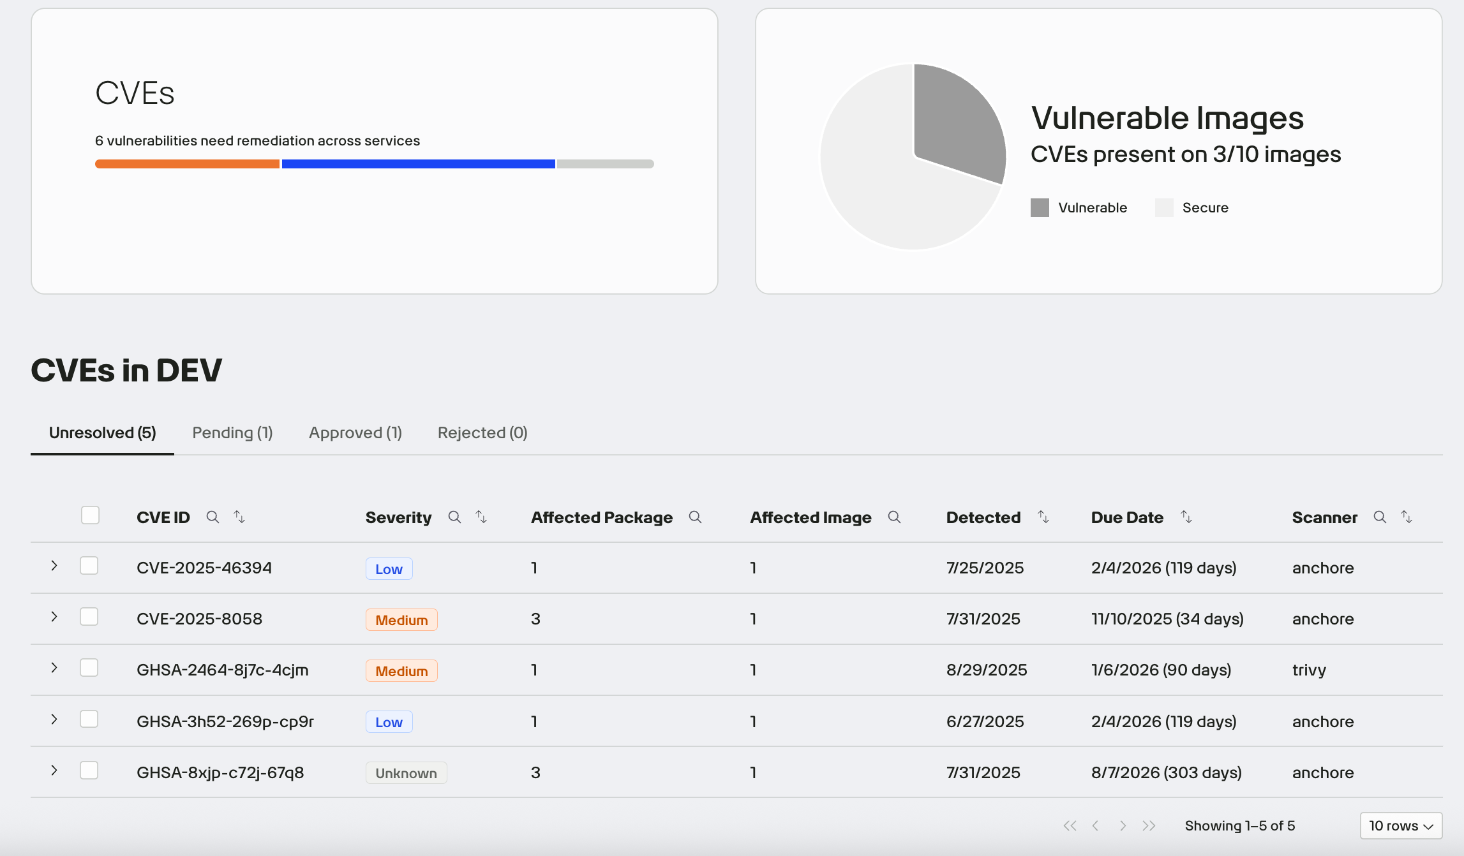Tick the select-all checkbox in header

click(90, 515)
